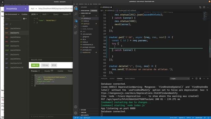Image resolution: width=211 pixels, height=119 pixels.
Task: Add a new terminal with the plus icon
Action: pyautogui.click(x=193, y=79)
